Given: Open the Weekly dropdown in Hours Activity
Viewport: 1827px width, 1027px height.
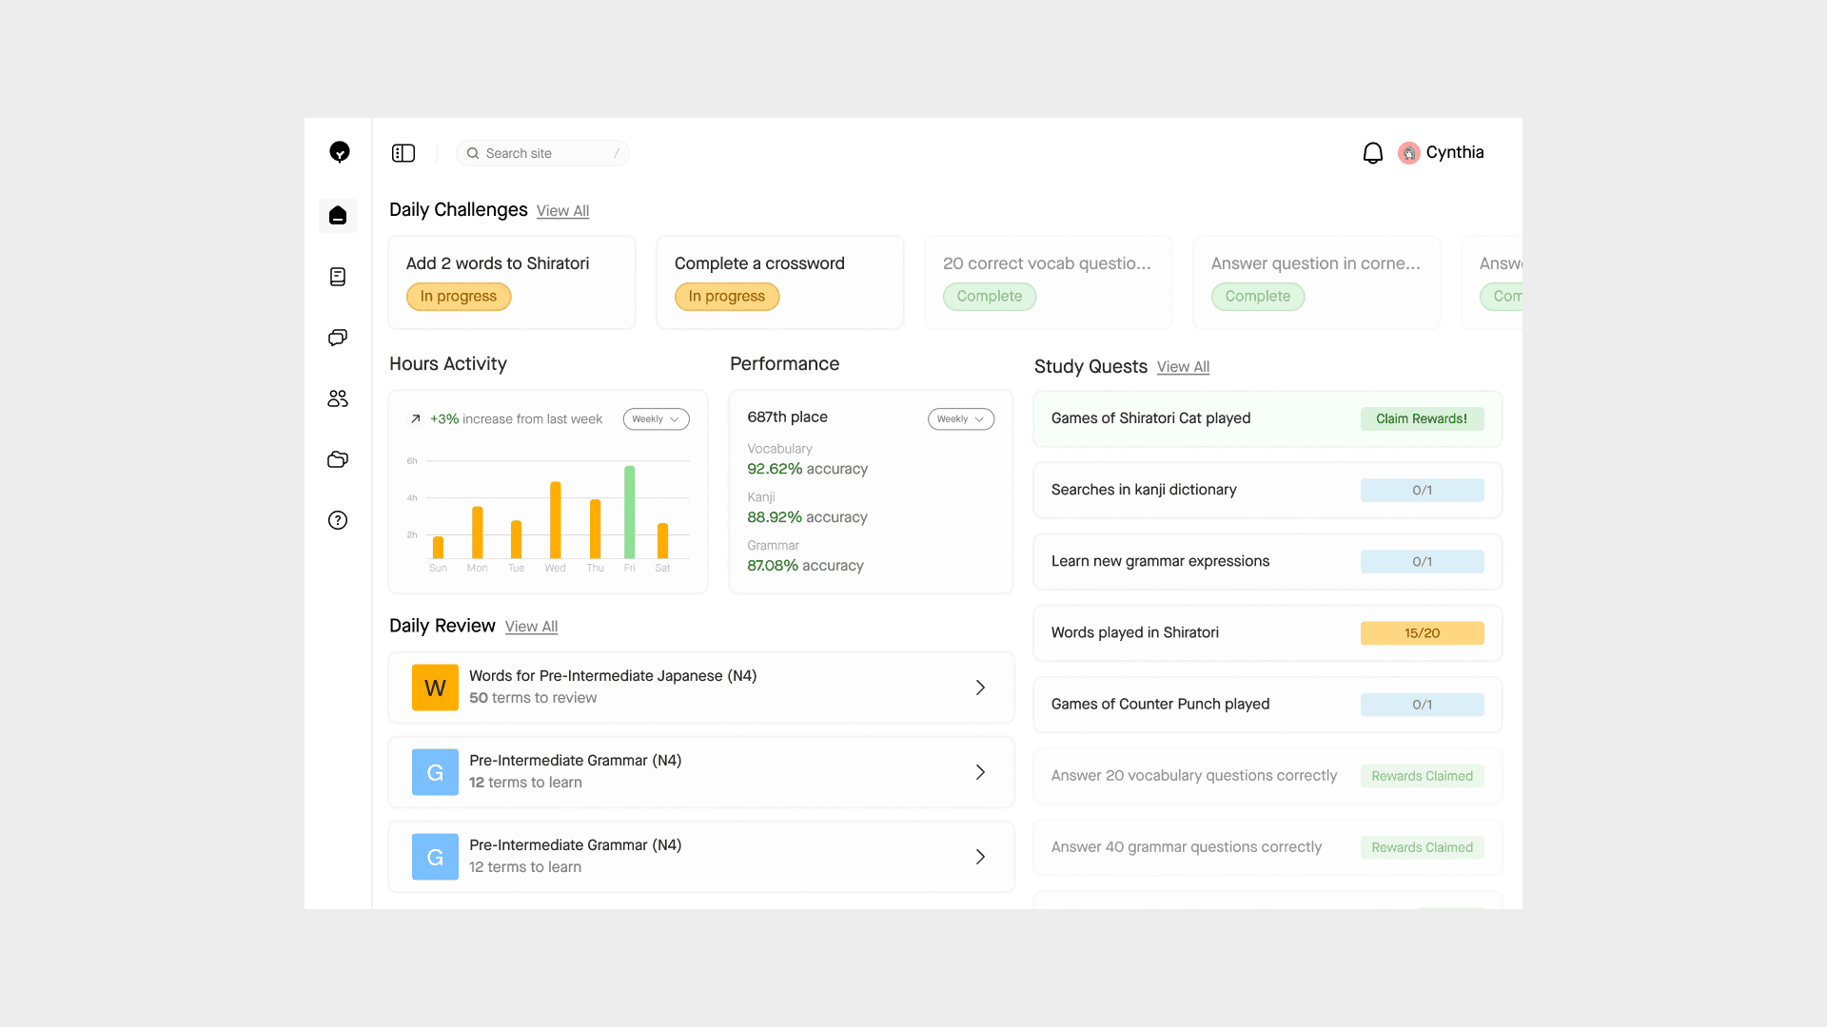Looking at the screenshot, I should (656, 419).
